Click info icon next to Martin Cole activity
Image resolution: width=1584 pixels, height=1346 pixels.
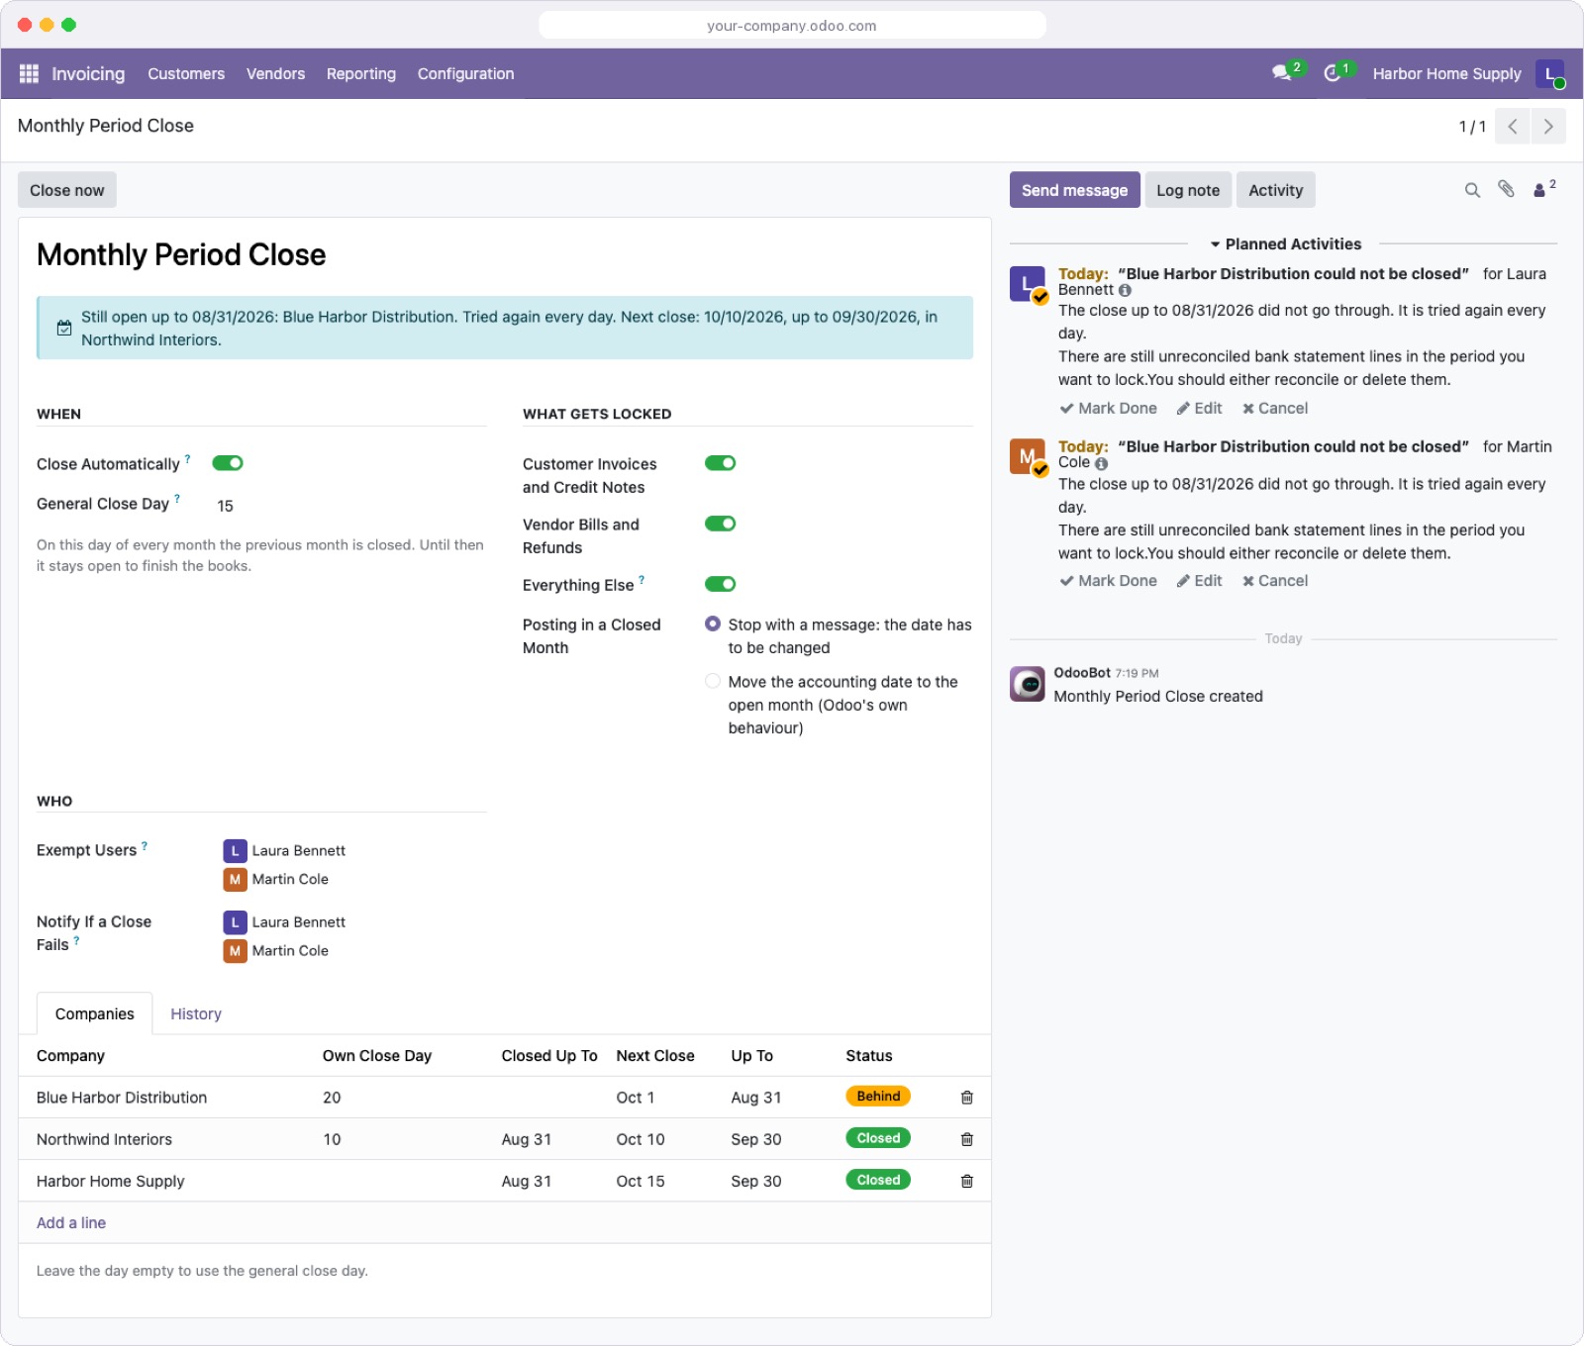(x=1102, y=463)
